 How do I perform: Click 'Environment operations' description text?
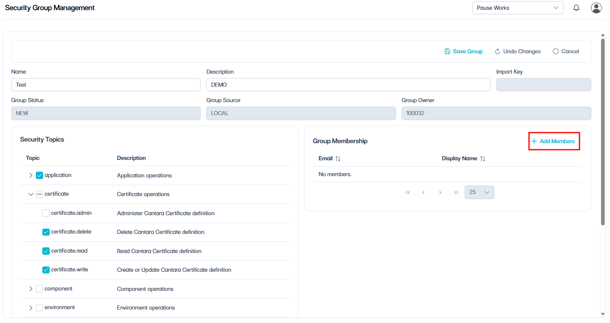point(146,308)
